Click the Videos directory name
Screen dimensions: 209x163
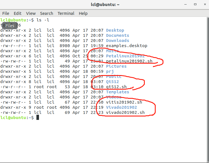point(114,97)
